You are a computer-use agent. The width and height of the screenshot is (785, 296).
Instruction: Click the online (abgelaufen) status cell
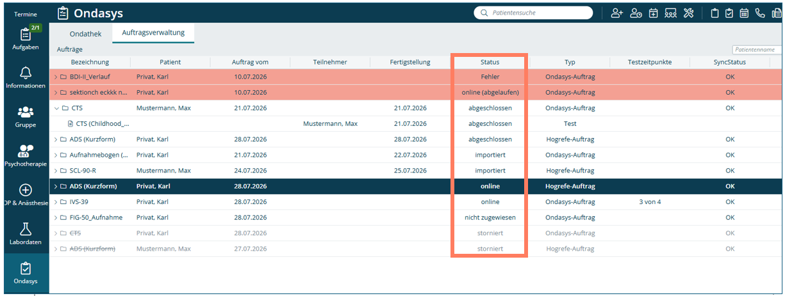coord(490,93)
